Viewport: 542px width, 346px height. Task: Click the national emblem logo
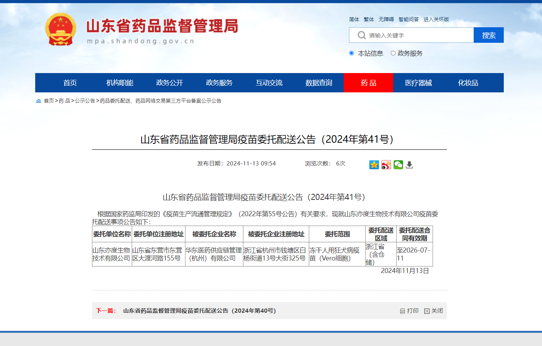click(x=61, y=30)
